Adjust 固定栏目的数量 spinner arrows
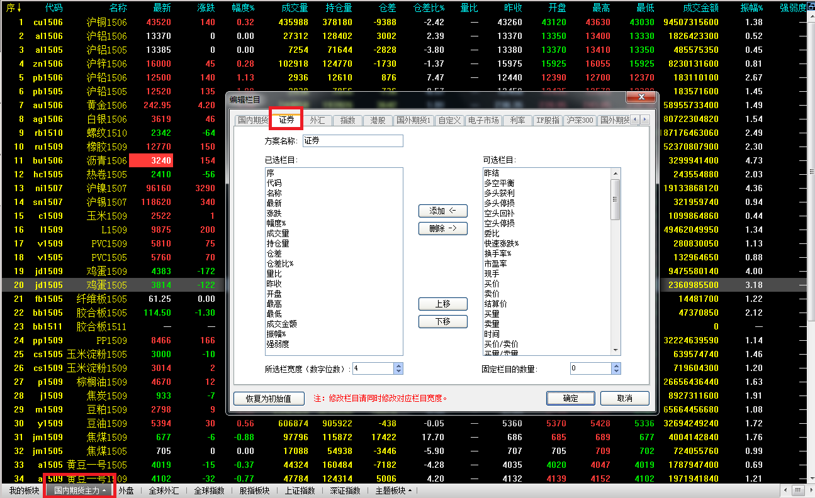The height and width of the screenshot is (498, 815). tap(615, 368)
